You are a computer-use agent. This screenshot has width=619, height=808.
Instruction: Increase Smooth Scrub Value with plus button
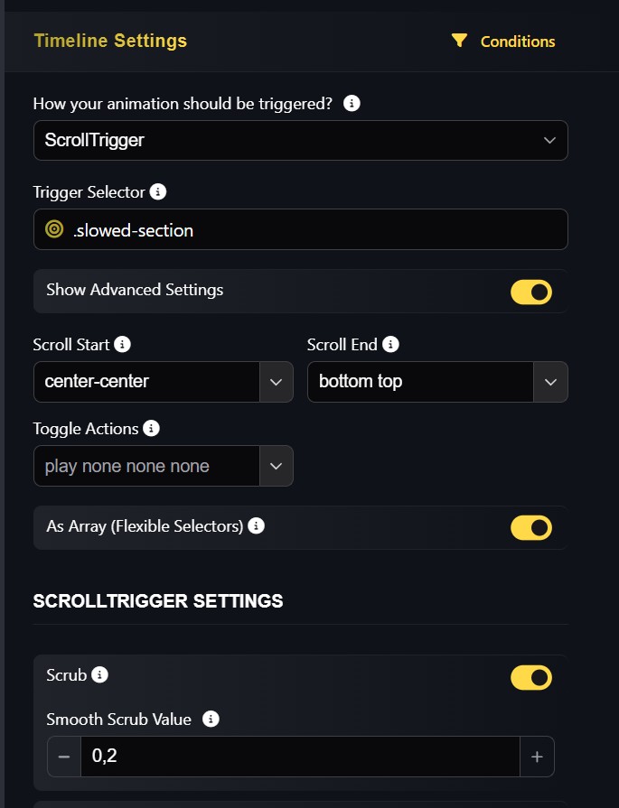pos(537,757)
